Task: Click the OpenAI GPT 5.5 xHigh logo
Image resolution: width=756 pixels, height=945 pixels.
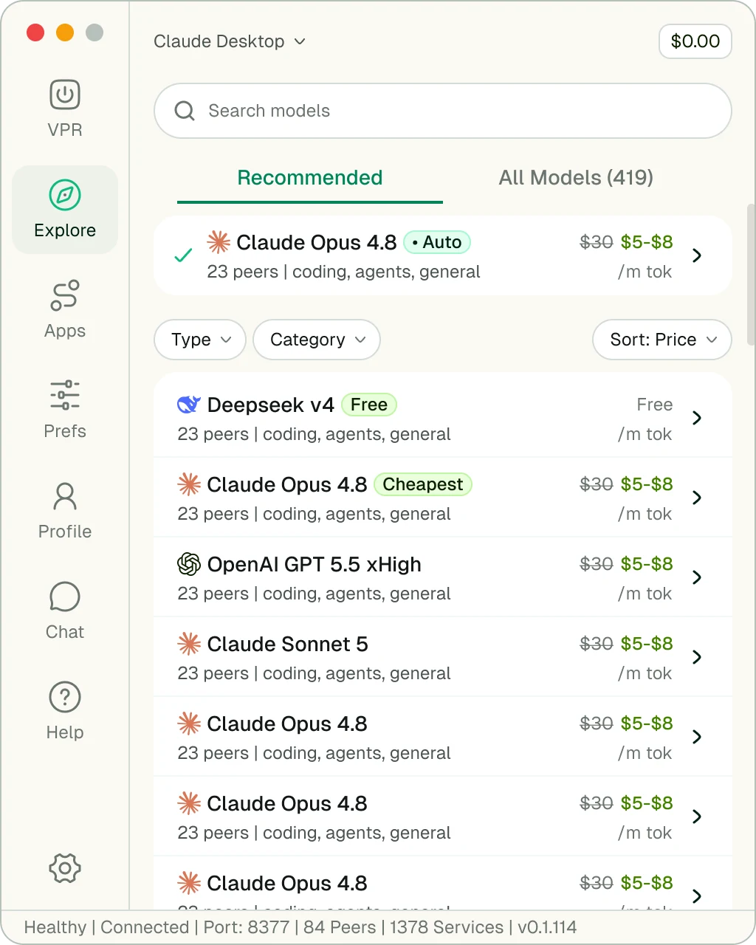Action: 189,564
